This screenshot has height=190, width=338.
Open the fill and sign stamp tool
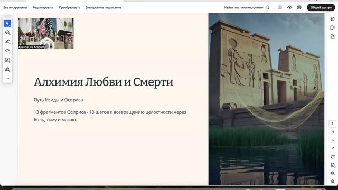[7, 69]
